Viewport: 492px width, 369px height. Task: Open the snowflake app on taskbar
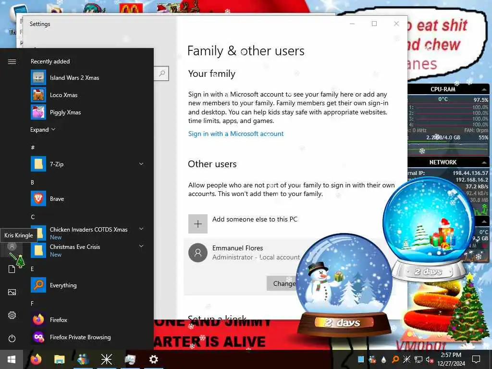[x=106, y=359]
